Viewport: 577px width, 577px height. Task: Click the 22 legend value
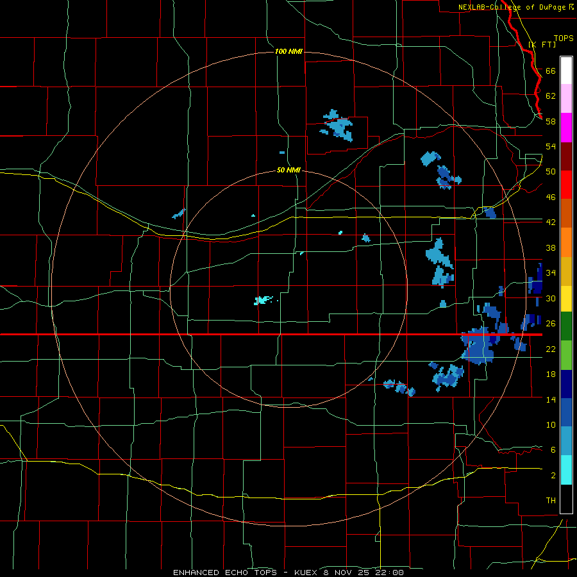pyautogui.click(x=551, y=349)
